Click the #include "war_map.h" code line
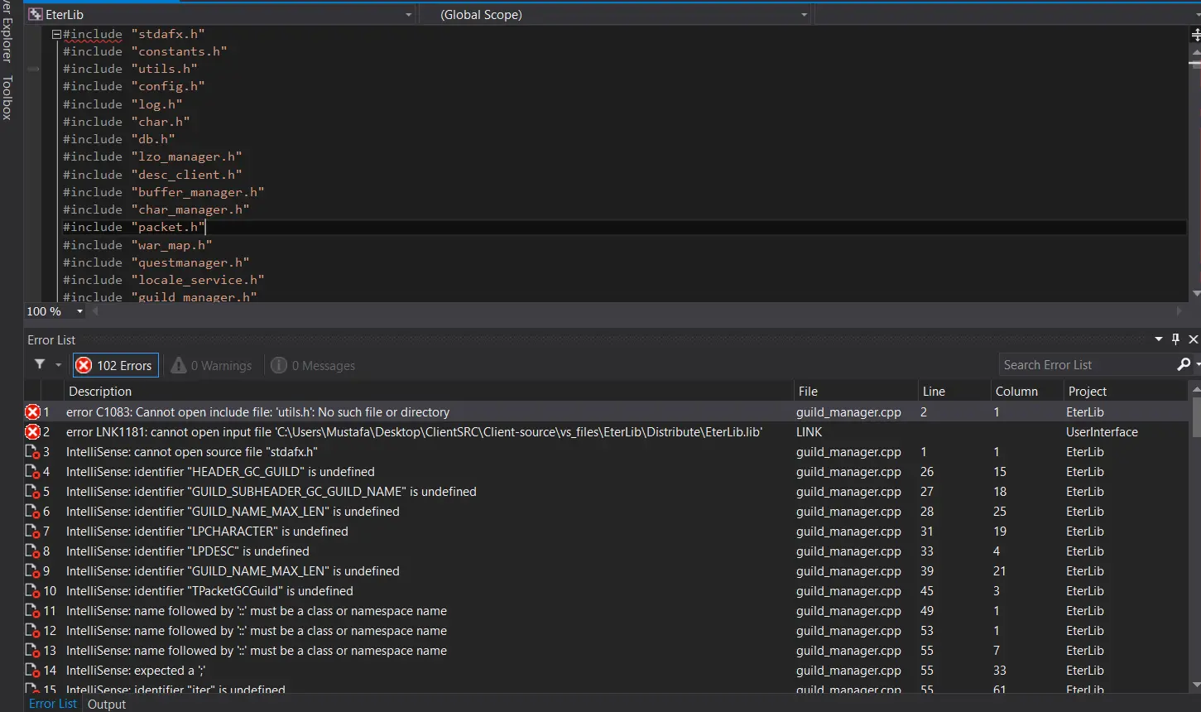Viewport: 1201px width, 712px height. (x=137, y=245)
